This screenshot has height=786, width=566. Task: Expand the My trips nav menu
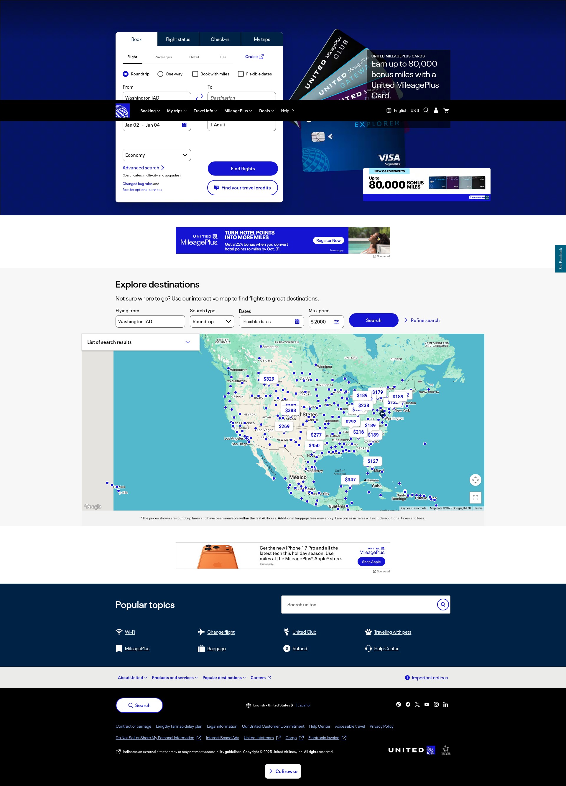click(x=177, y=111)
